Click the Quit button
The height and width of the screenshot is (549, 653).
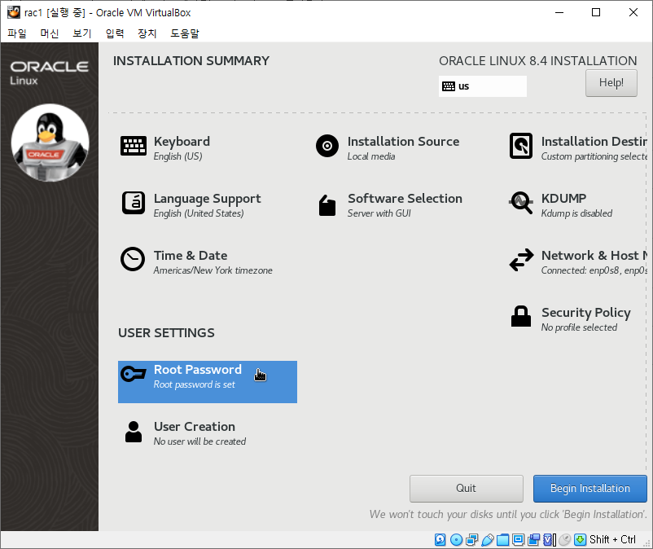point(466,488)
